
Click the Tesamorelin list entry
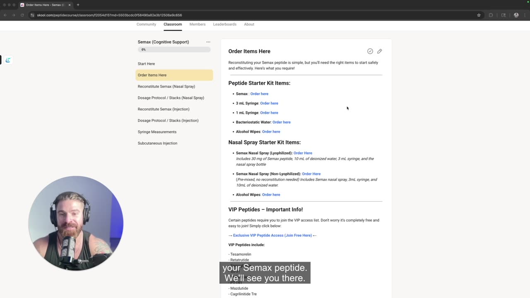pyautogui.click(x=240, y=255)
